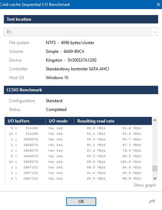Click the I/O mode column header
The width and height of the screenshot is (162, 210).
60,121
